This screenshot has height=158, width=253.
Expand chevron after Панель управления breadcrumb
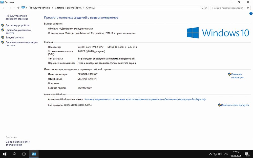point(53,8)
